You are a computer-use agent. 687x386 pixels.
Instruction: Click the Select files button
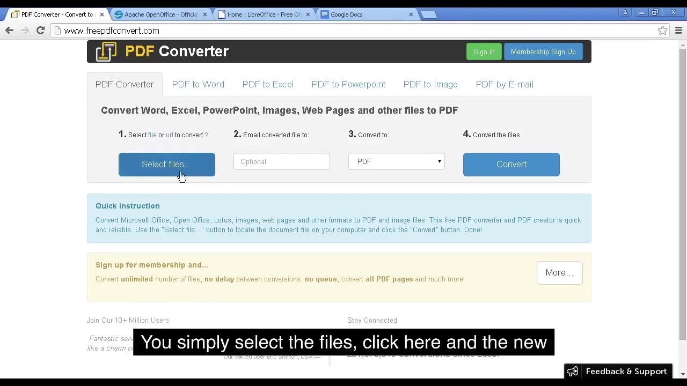coord(167,165)
